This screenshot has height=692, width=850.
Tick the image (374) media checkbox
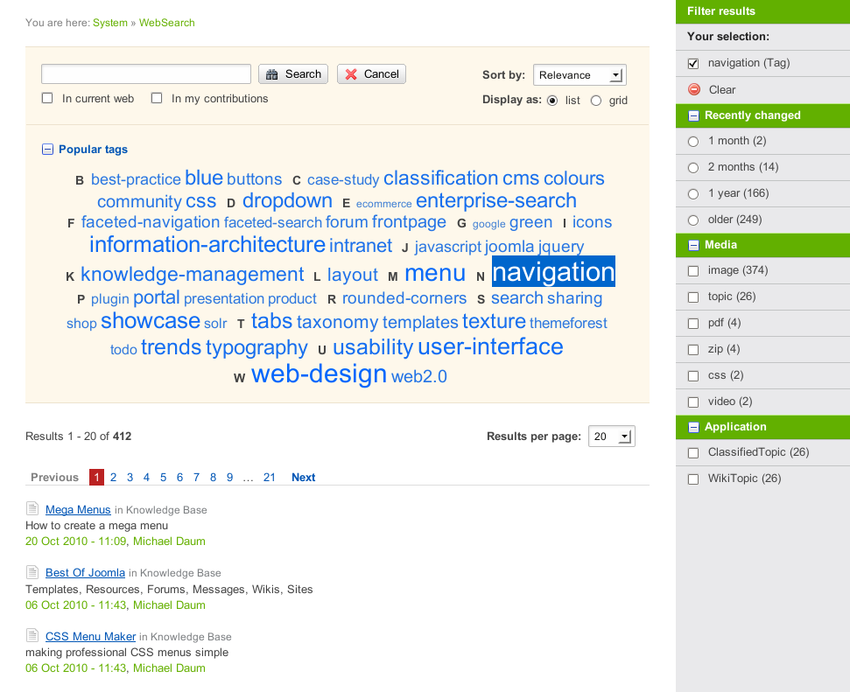[x=693, y=271]
